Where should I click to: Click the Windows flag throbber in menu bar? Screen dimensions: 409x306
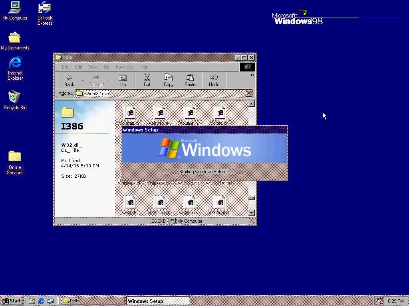(x=247, y=67)
